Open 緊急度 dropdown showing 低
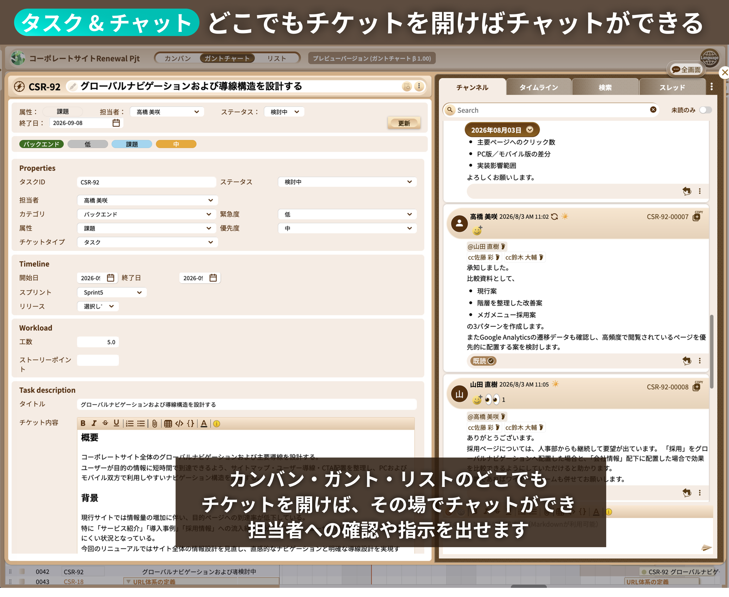 click(x=347, y=214)
